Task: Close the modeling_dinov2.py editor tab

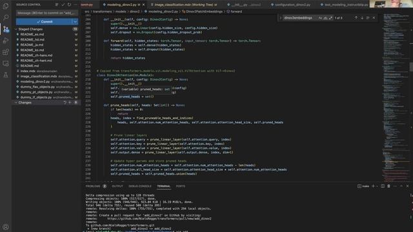Action: click(143, 5)
